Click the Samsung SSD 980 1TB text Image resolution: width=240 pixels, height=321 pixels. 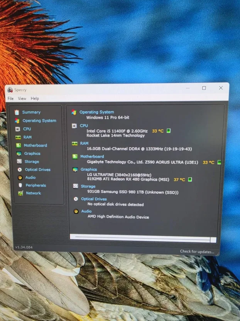[x=133, y=192]
